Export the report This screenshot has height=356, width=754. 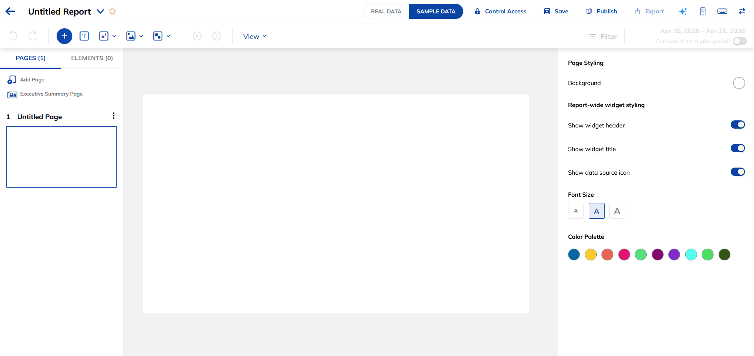point(649,11)
